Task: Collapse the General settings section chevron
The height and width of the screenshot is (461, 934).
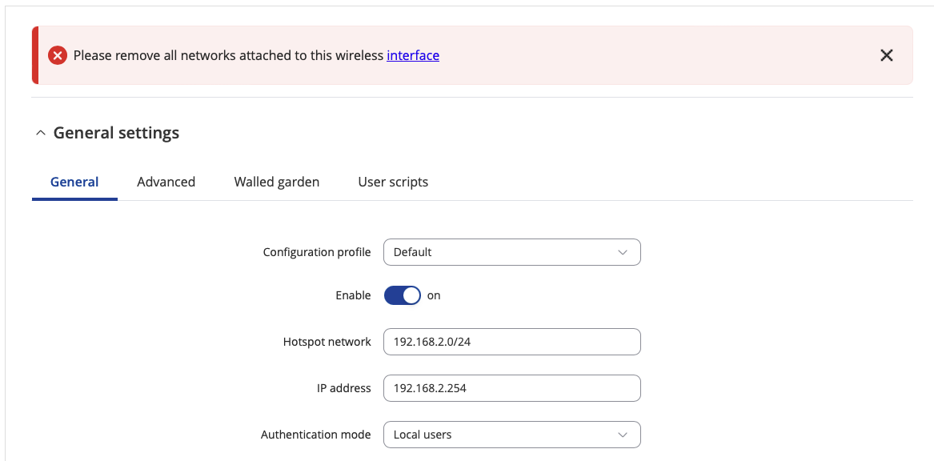Action: [41, 133]
